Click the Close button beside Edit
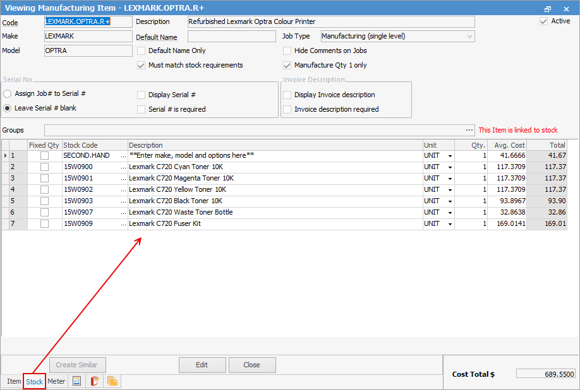Screen dimensions: 580x390 [252, 365]
